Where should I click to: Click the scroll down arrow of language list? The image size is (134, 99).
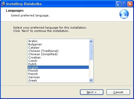[91, 80]
